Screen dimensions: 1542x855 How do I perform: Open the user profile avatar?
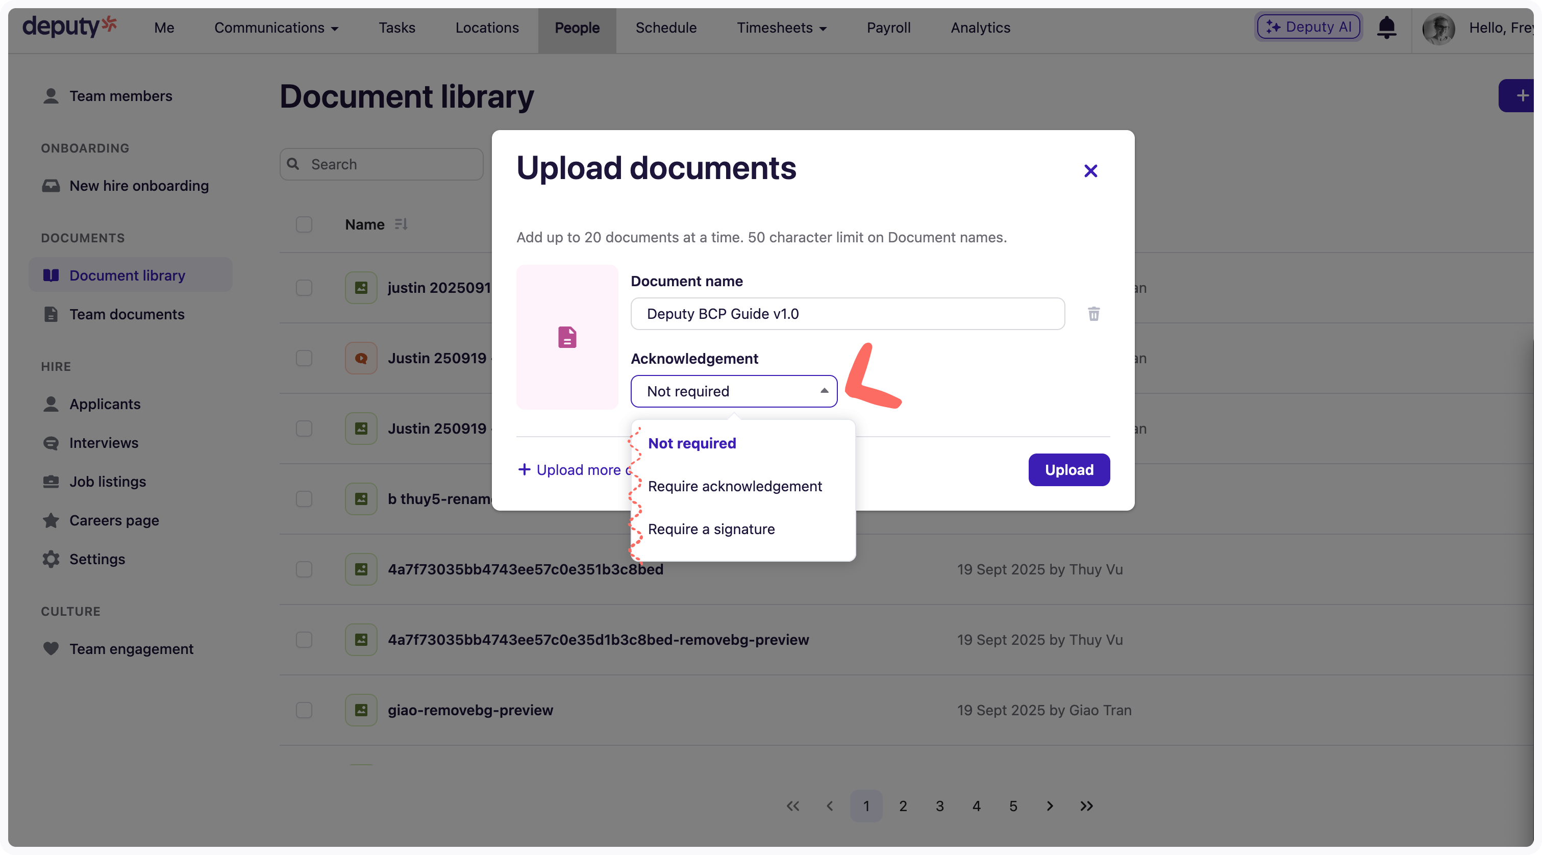[x=1438, y=28]
